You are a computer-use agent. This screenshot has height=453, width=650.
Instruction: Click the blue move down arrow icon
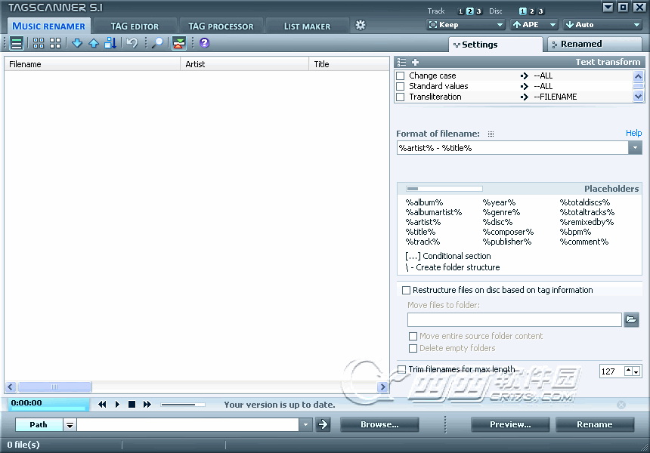77,43
